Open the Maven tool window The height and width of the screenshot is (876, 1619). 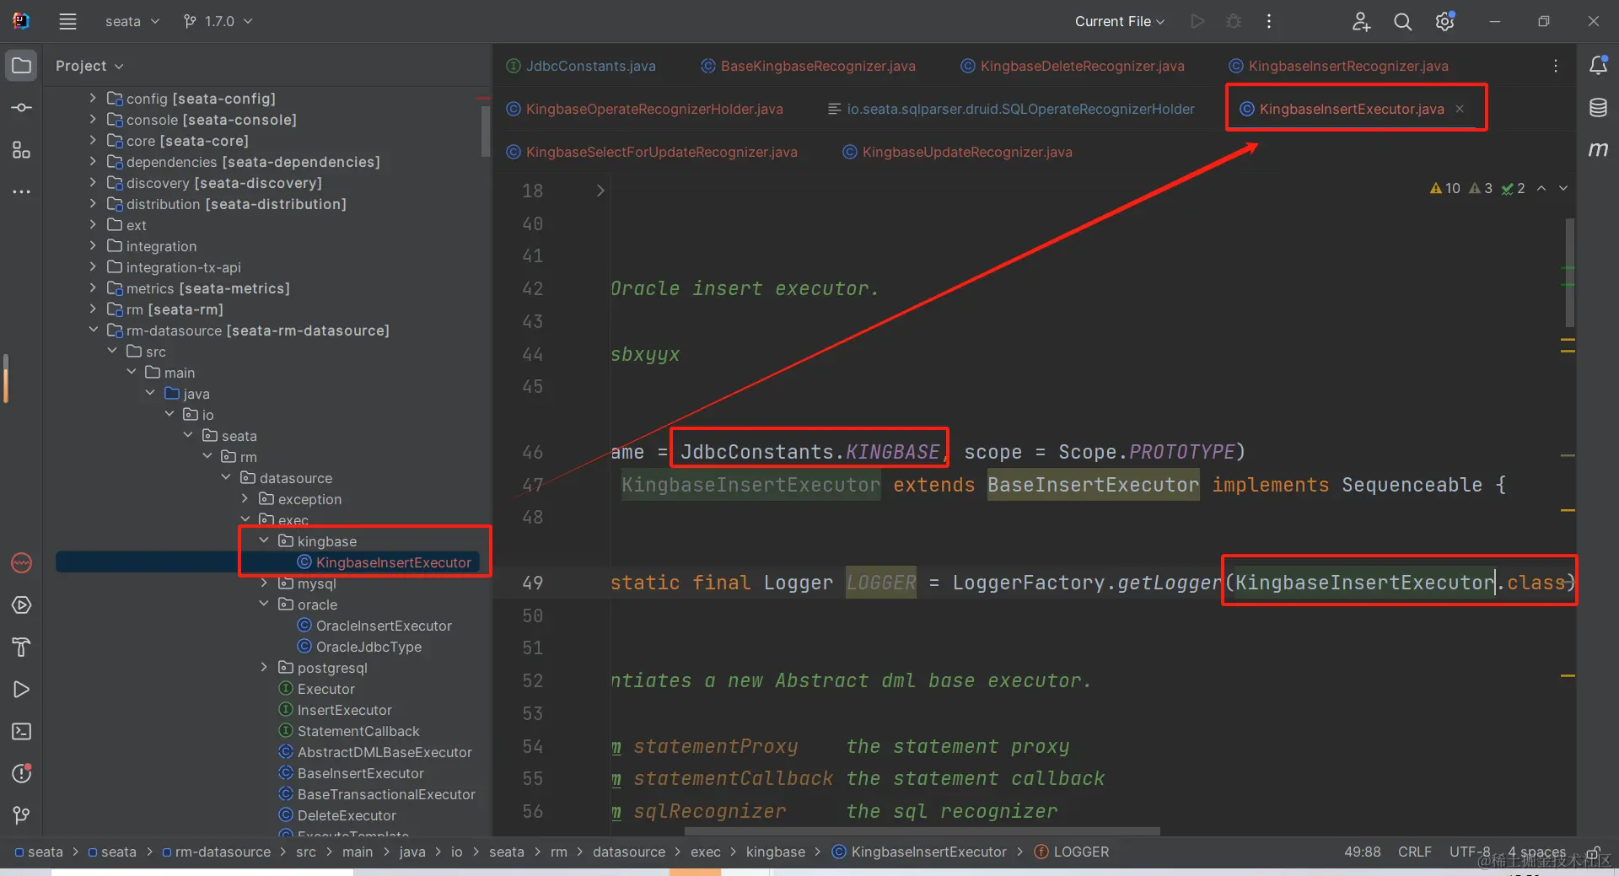[1598, 150]
